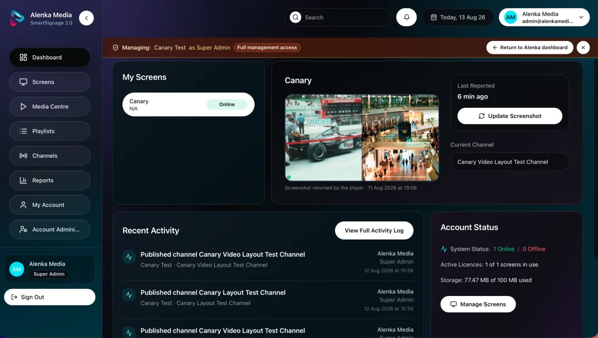Click the Alenka Media logo icon
This screenshot has width=598, height=338.
(17, 18)
